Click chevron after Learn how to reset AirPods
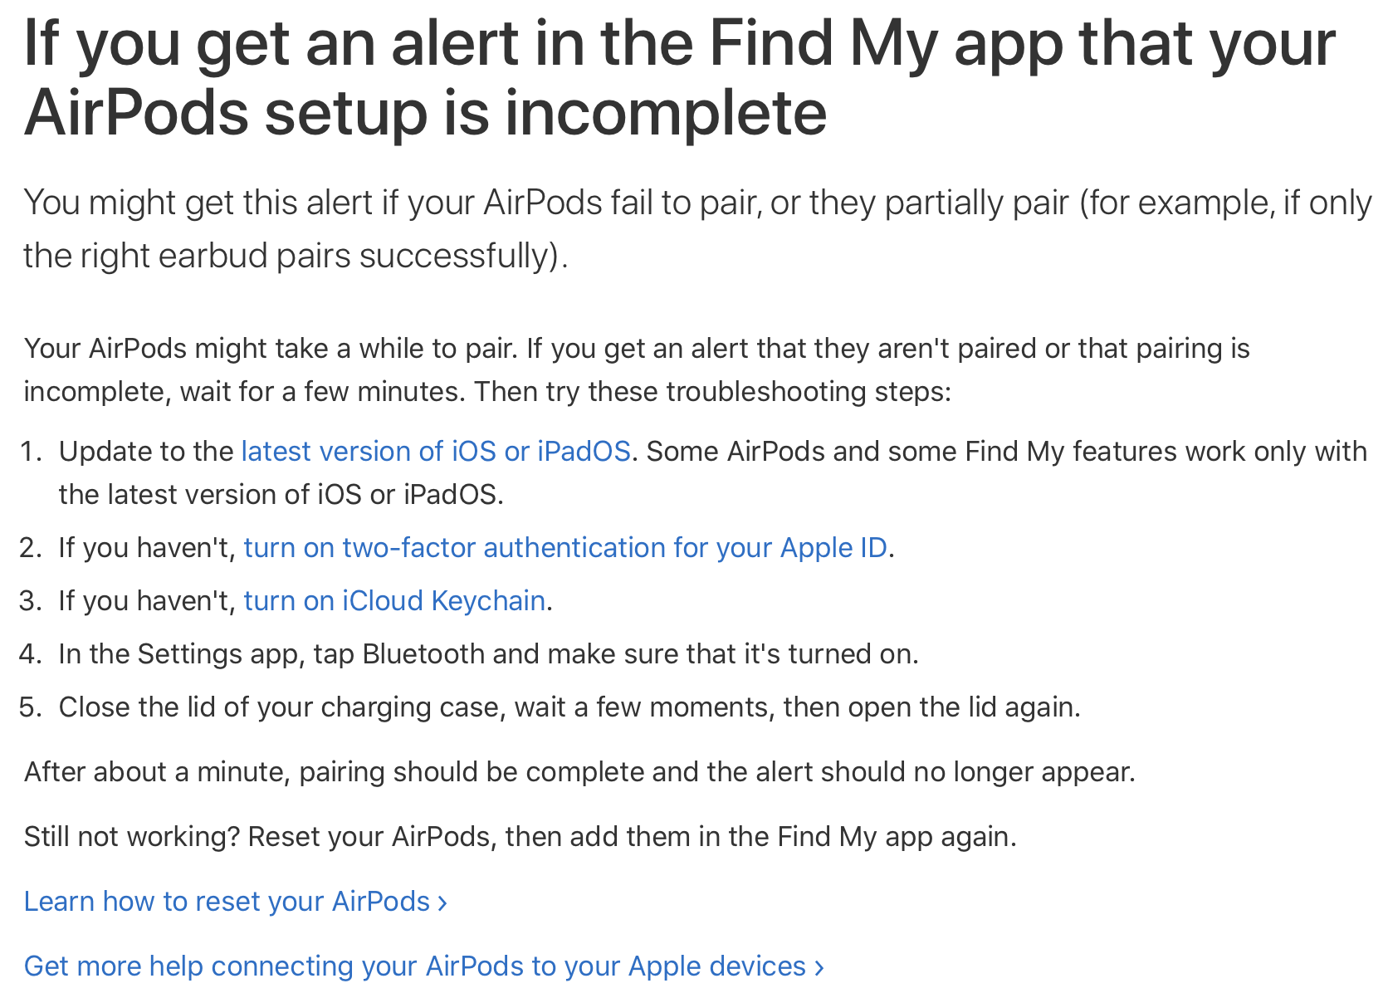 [x=442, y=903]
